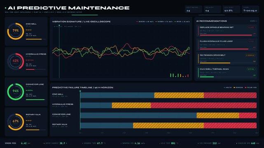Open the Re-Tension Drive Belt recommendation

[x=227, y=58]
